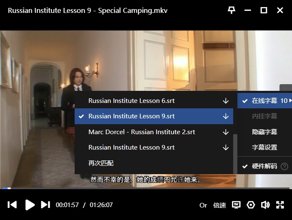Mute the volume speaker icon
The width and height of the screenshot is (292, 220).
tap(265, 205)
